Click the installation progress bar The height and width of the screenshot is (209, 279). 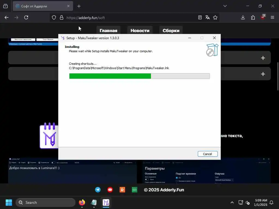coord(139,76)
